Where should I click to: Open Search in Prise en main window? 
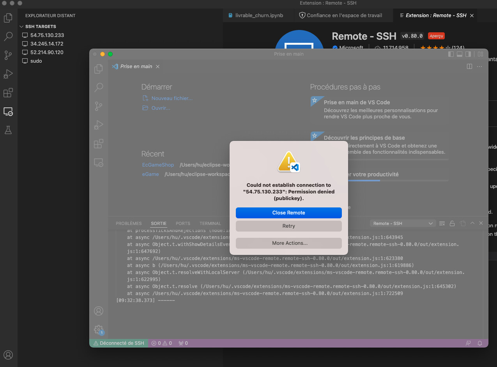click(x=99, y=87)
